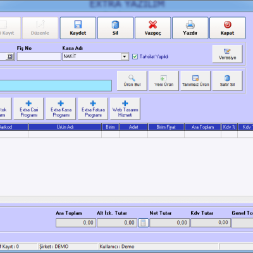This screenshot has height=253, width=253.
Task: Open the Veresiye credit button
Action: [227, 54]
